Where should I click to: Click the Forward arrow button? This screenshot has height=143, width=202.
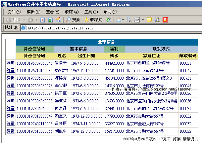[30, 20]
